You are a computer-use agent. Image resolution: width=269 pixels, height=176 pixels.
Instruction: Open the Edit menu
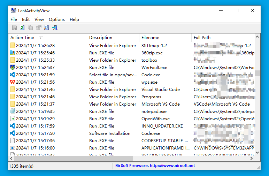point(26,20)
